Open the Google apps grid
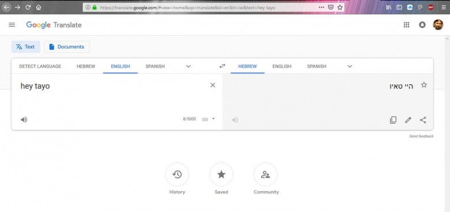The image size is (450, 212). tap(406, 25)
